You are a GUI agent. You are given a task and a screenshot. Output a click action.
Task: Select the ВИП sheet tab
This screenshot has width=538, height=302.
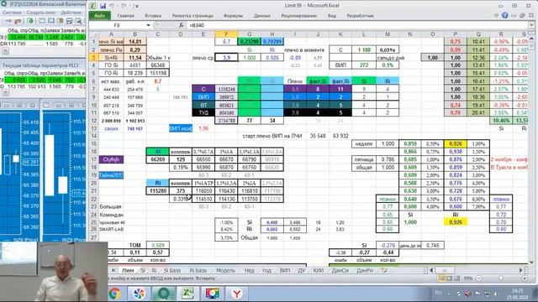(x=284, y=270)
